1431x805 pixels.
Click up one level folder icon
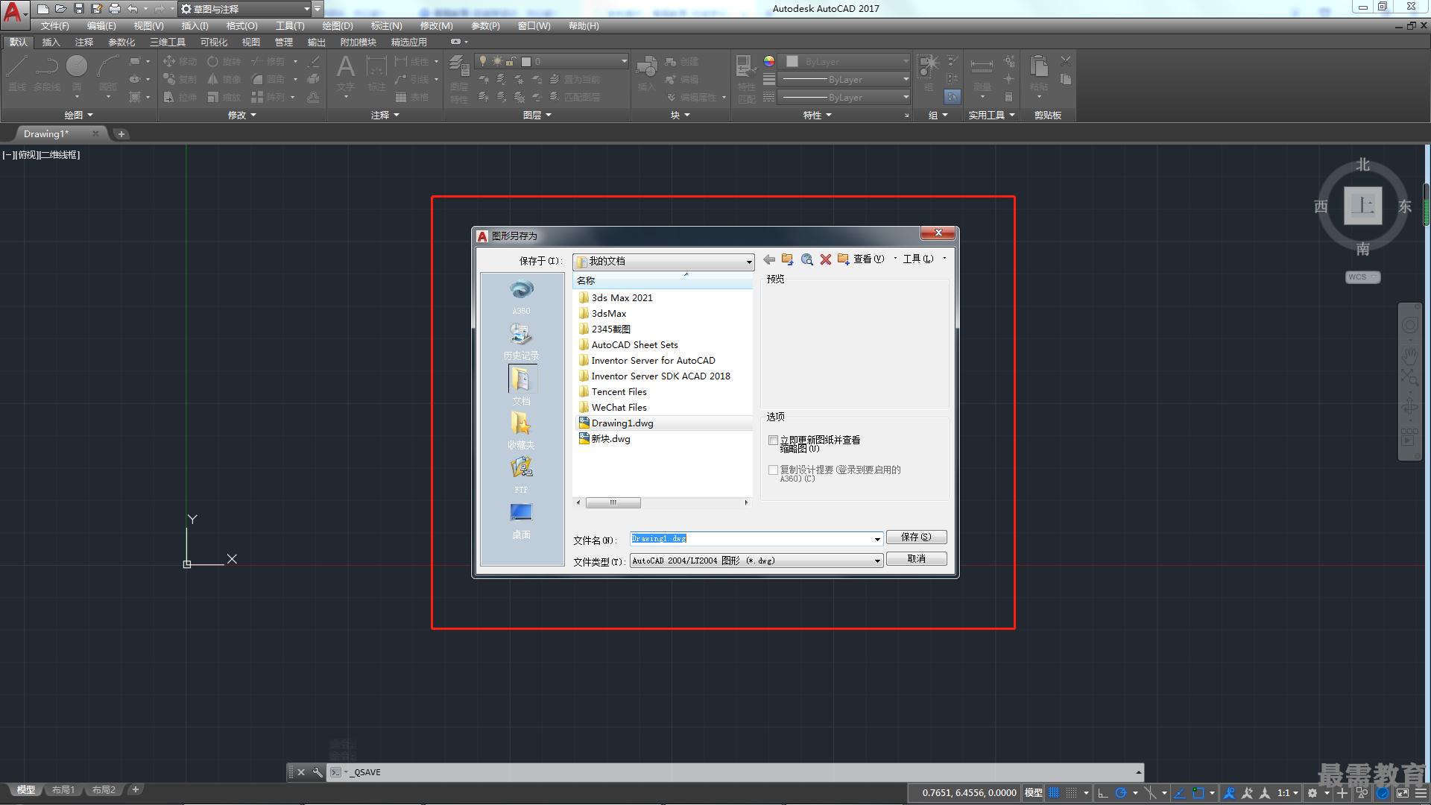[x=787, y=259]
